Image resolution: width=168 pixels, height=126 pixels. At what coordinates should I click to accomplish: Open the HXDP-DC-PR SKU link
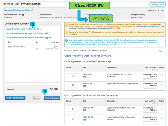click(x=88, y=117)
